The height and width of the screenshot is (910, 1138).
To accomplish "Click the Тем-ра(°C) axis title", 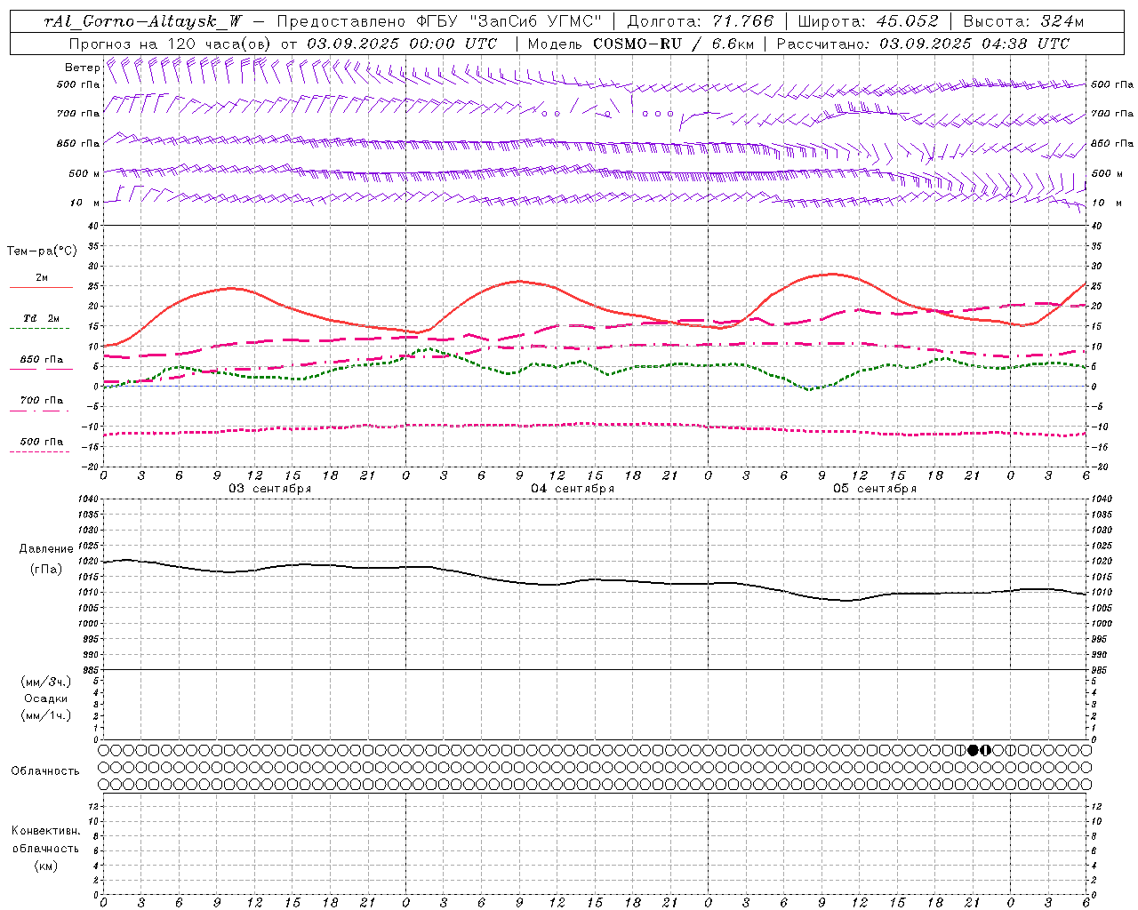I will [42, 251].
